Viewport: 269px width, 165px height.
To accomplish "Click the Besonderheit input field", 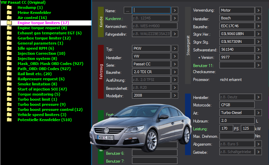I will coord(151,87).
